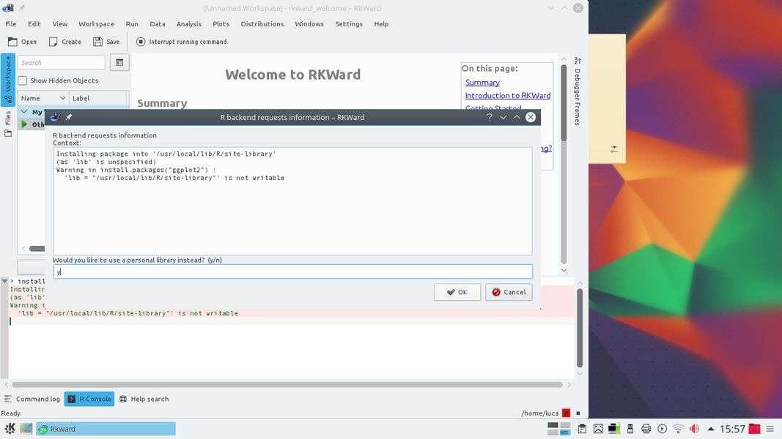Click the personal library answer input field
782x439 pixels.
292,271
